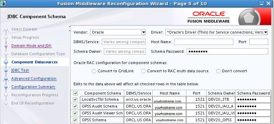Click the DEV20_IAU_VI schema owner cell
This screenshot has width=274, height=124.
[x=221, y=113]
